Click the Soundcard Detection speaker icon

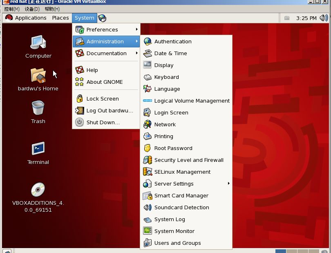148,207
